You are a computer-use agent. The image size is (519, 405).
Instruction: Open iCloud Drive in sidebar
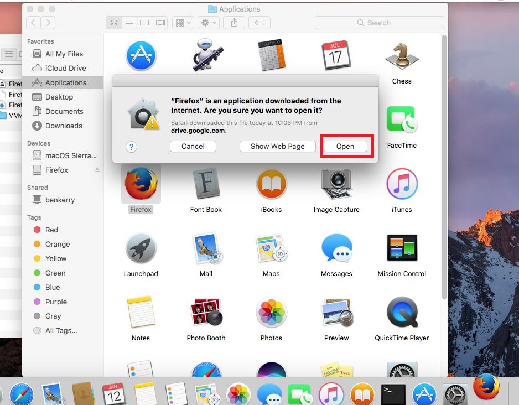coord(63,68)
